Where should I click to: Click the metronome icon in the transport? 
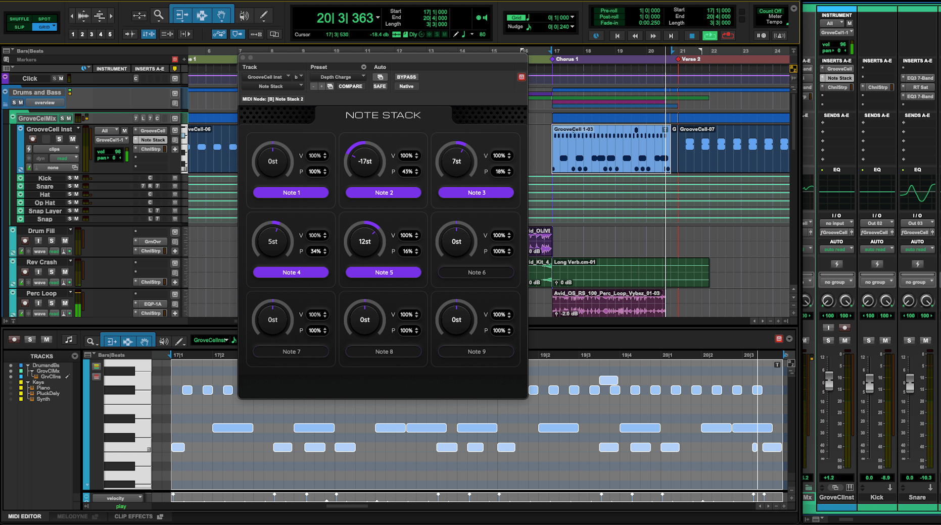(780, 35)
